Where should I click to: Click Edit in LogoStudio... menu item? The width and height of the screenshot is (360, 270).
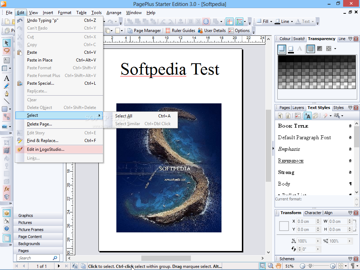[x=59, y=149]
